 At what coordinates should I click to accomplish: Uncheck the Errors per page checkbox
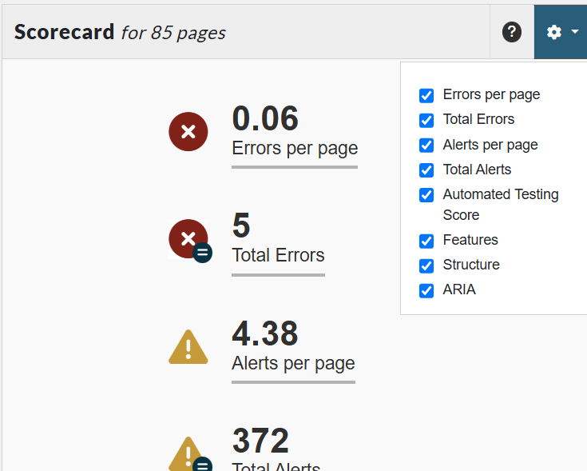426,95
